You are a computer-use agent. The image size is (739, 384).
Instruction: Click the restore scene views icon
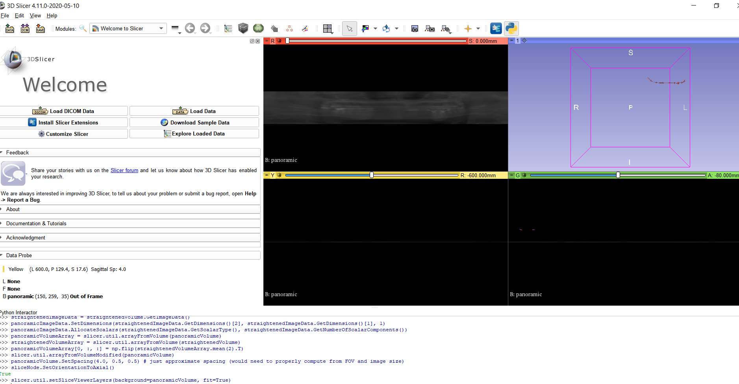(x=445, y=28)
